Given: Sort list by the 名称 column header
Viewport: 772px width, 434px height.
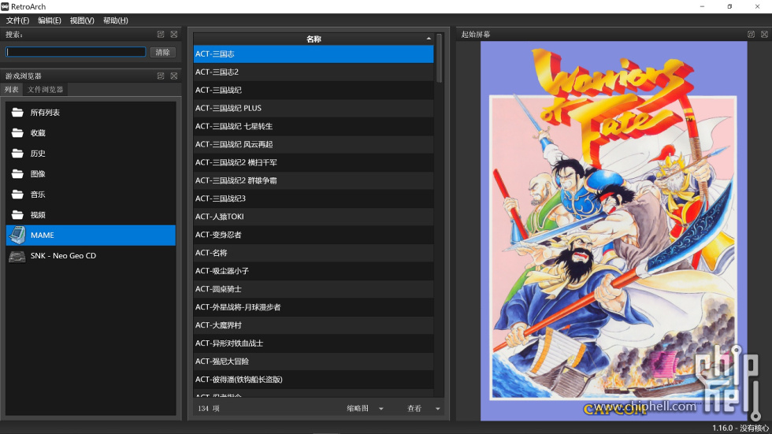Looking at the screenshot, I should pos(314,39).
